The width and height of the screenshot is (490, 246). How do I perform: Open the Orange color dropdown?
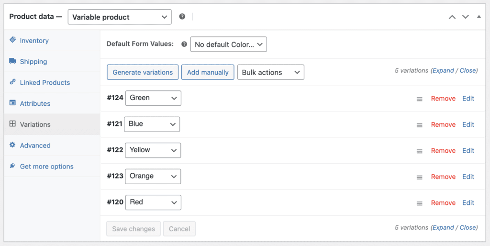[153, 176]
